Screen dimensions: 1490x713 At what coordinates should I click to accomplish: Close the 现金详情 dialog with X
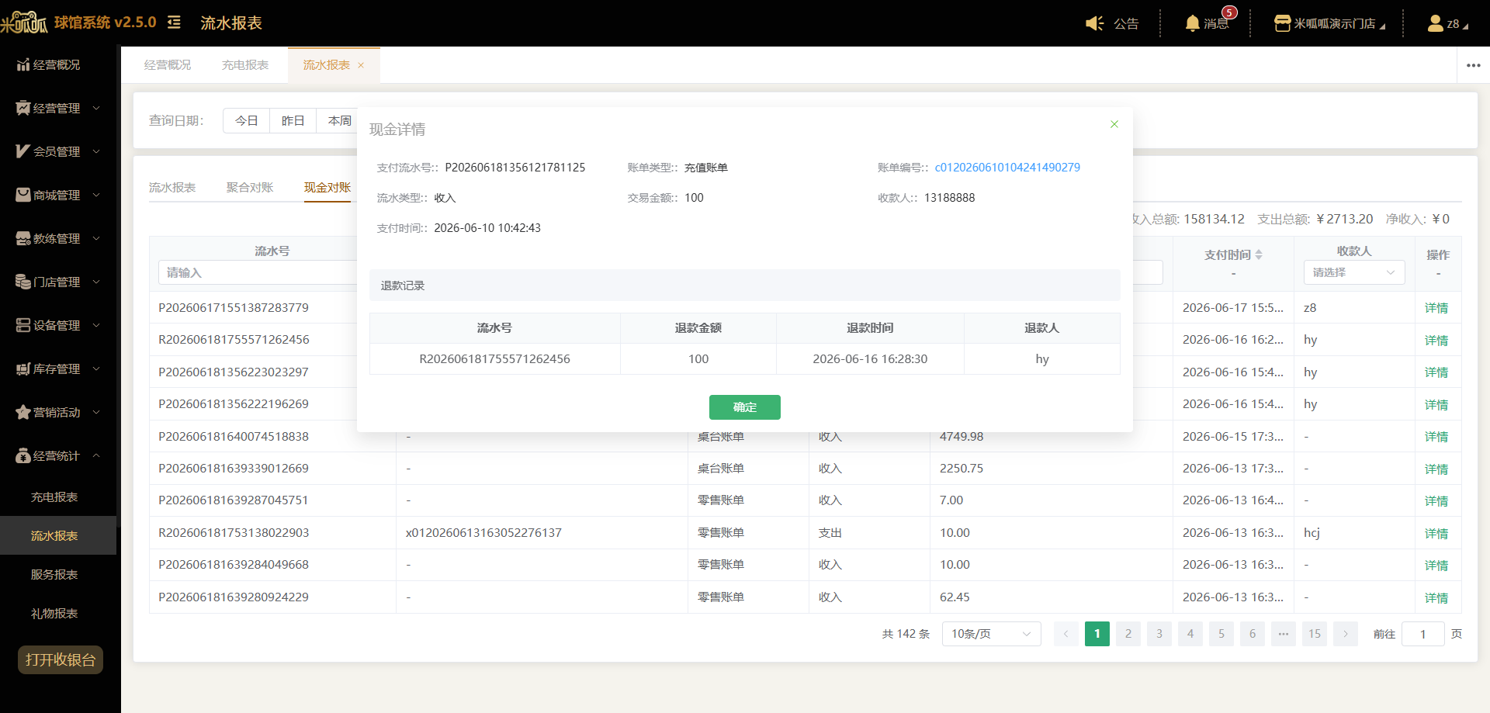click(x=1114, y=124)
